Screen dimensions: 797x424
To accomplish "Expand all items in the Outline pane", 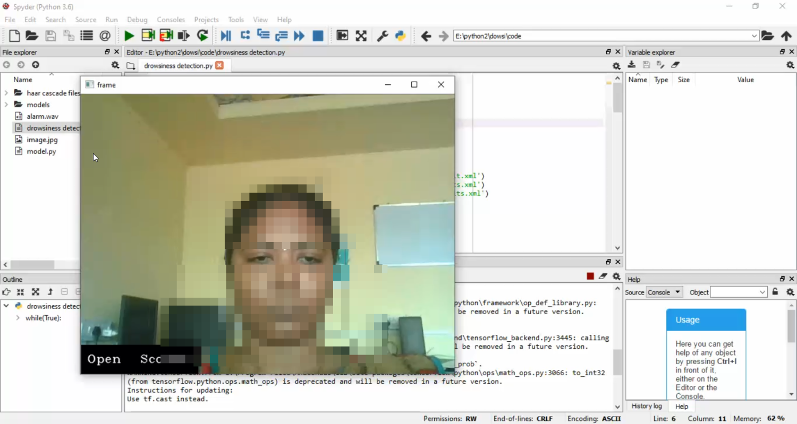I will (36, 292).
